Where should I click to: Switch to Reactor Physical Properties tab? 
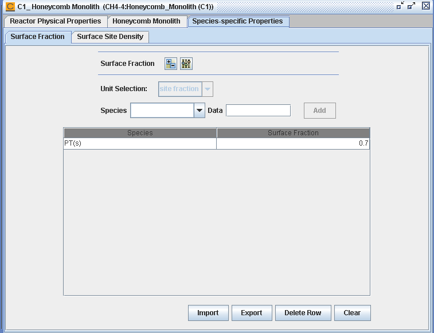click(x=56, y=21)
